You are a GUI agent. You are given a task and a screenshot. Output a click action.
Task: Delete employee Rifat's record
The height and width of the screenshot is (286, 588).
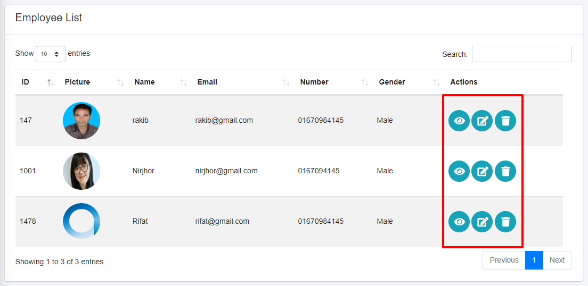click(x=505, y=222)
